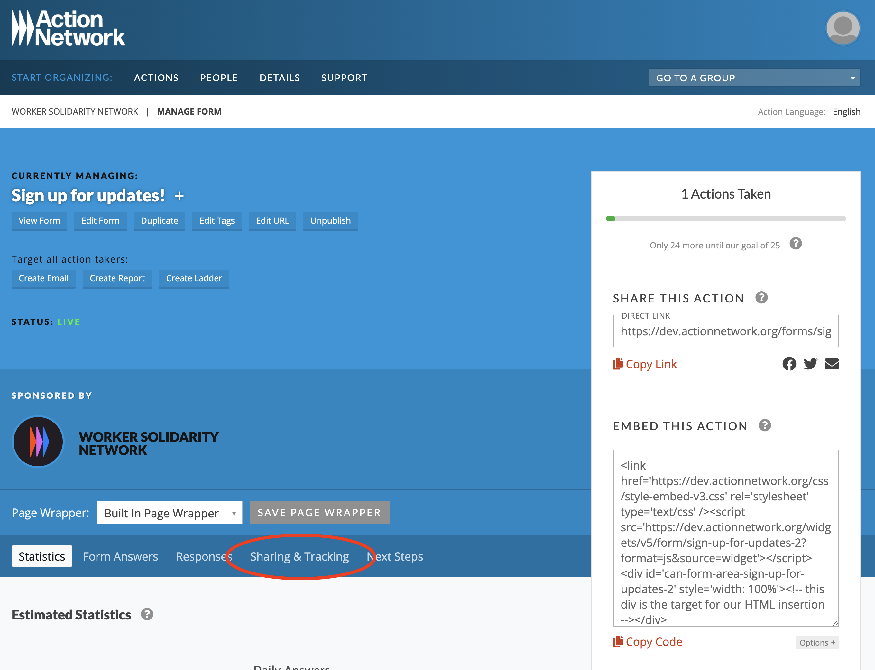Image resolution: width=875 pixels, height=670 pixels.
Task: Click the Manage Form breadcrumb text
Action: pyautogui.click(x=189, y=112)
